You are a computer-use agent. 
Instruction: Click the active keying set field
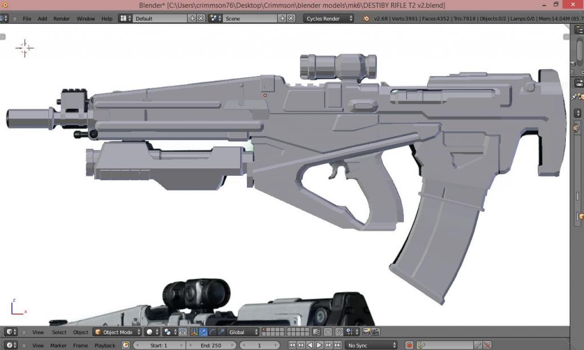[x=445, y=345]
